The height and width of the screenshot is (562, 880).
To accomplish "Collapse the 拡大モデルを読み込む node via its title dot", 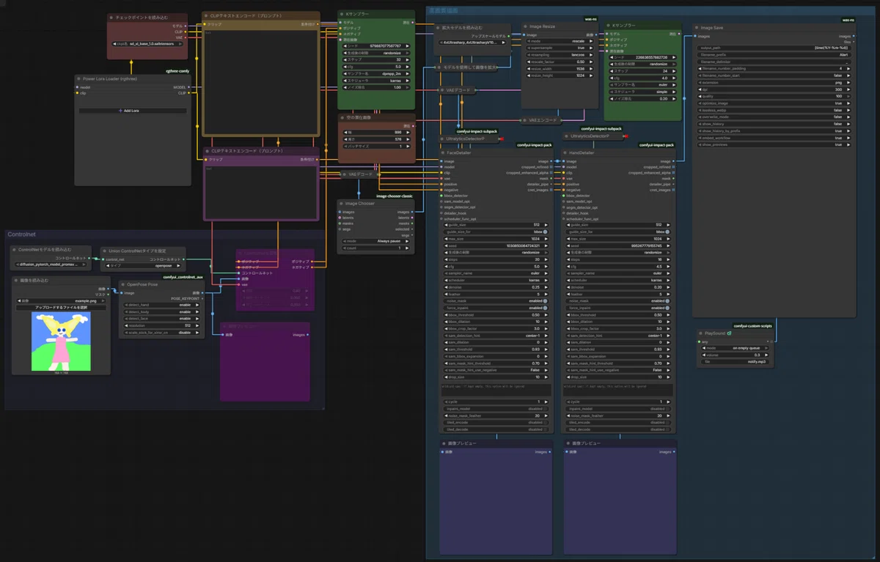I will [438, 28].
